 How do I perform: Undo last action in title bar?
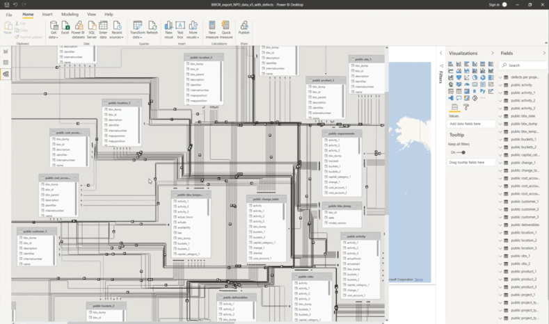(x=15, y=5)
